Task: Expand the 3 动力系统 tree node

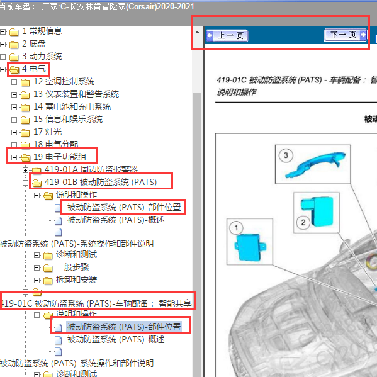Action: [3, 57]
